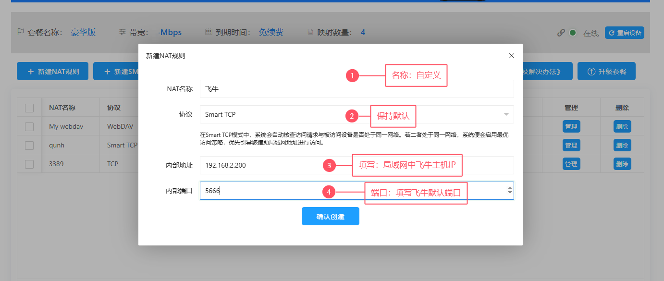Click the green online status indicator
664x281 pixels.
(x=572, y=33)
